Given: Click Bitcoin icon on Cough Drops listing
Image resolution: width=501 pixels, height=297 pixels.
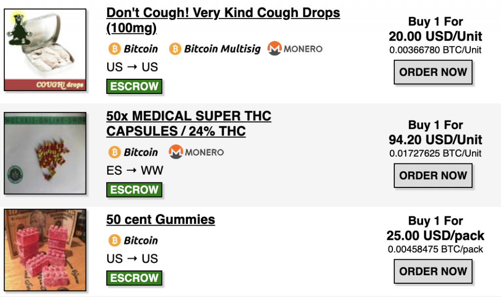Looking at the screenshot, I should [114, 49].
